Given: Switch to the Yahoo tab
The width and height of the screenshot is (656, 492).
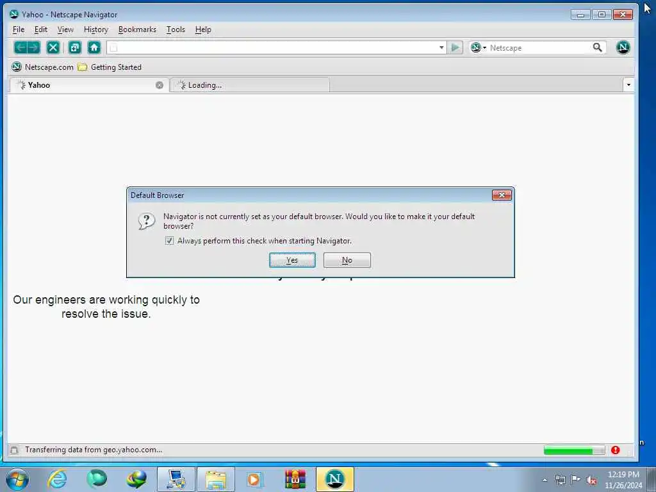Looking at the screenshot, I should (x=89, y=85).
